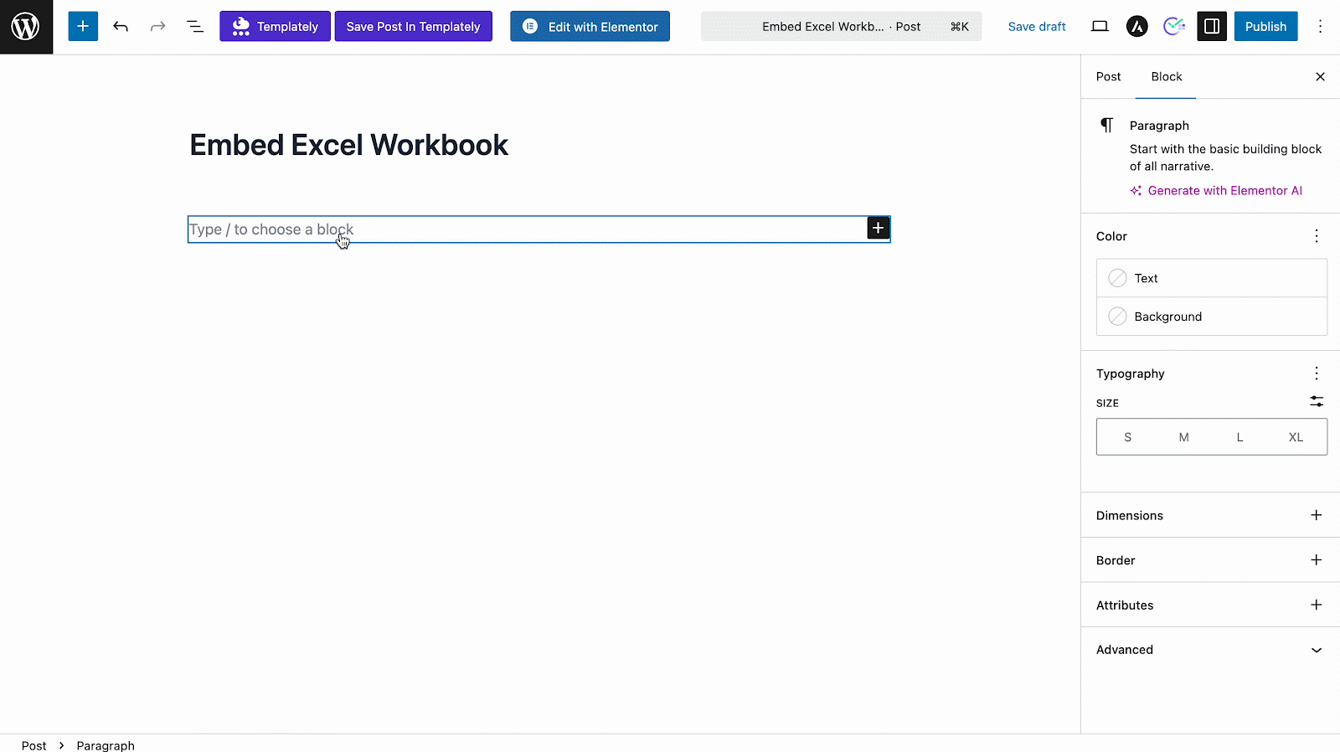Screen dimensions: 1340x752
Task: Select font size M
Action: point(1183,437)
